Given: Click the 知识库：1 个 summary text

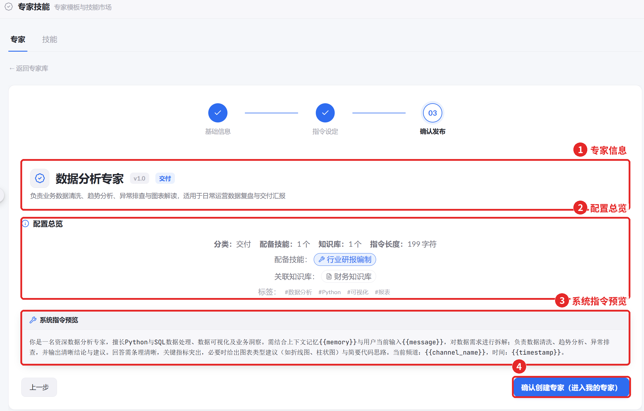Looking at the screenshot, I should point(340,244).
